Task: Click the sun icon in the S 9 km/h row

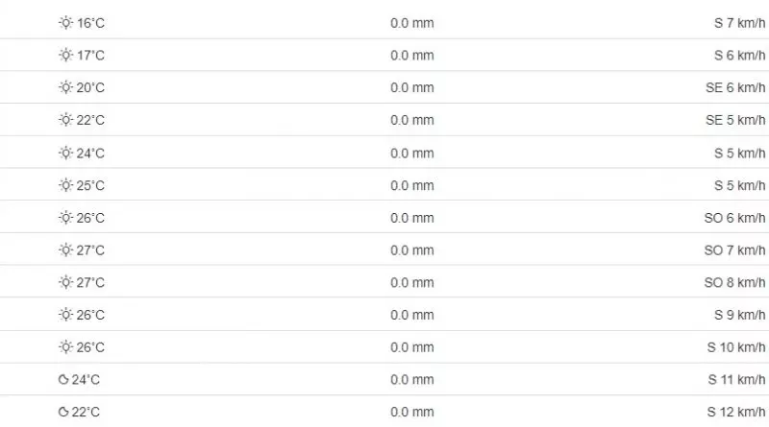Action: (65, 315)
